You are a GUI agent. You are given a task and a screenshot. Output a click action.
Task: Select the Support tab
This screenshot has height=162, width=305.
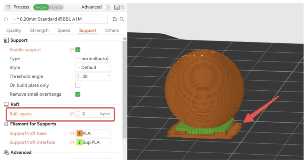pos(88,30)
